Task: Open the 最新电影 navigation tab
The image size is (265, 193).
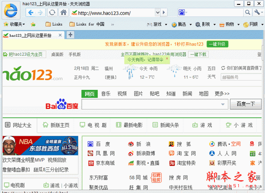Action: click(129, 125)
